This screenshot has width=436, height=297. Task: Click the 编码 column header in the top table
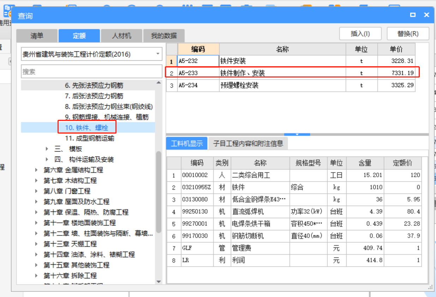198,49
